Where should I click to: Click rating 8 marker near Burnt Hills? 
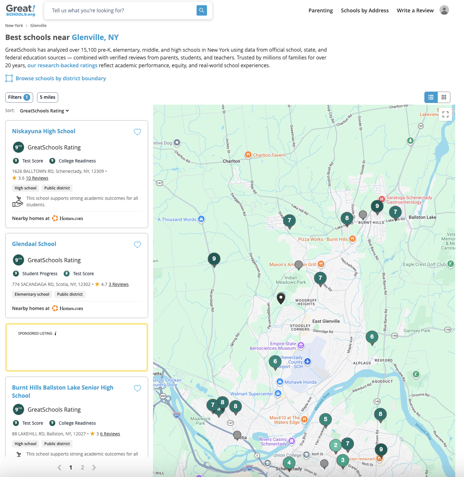tap(347, 219)
